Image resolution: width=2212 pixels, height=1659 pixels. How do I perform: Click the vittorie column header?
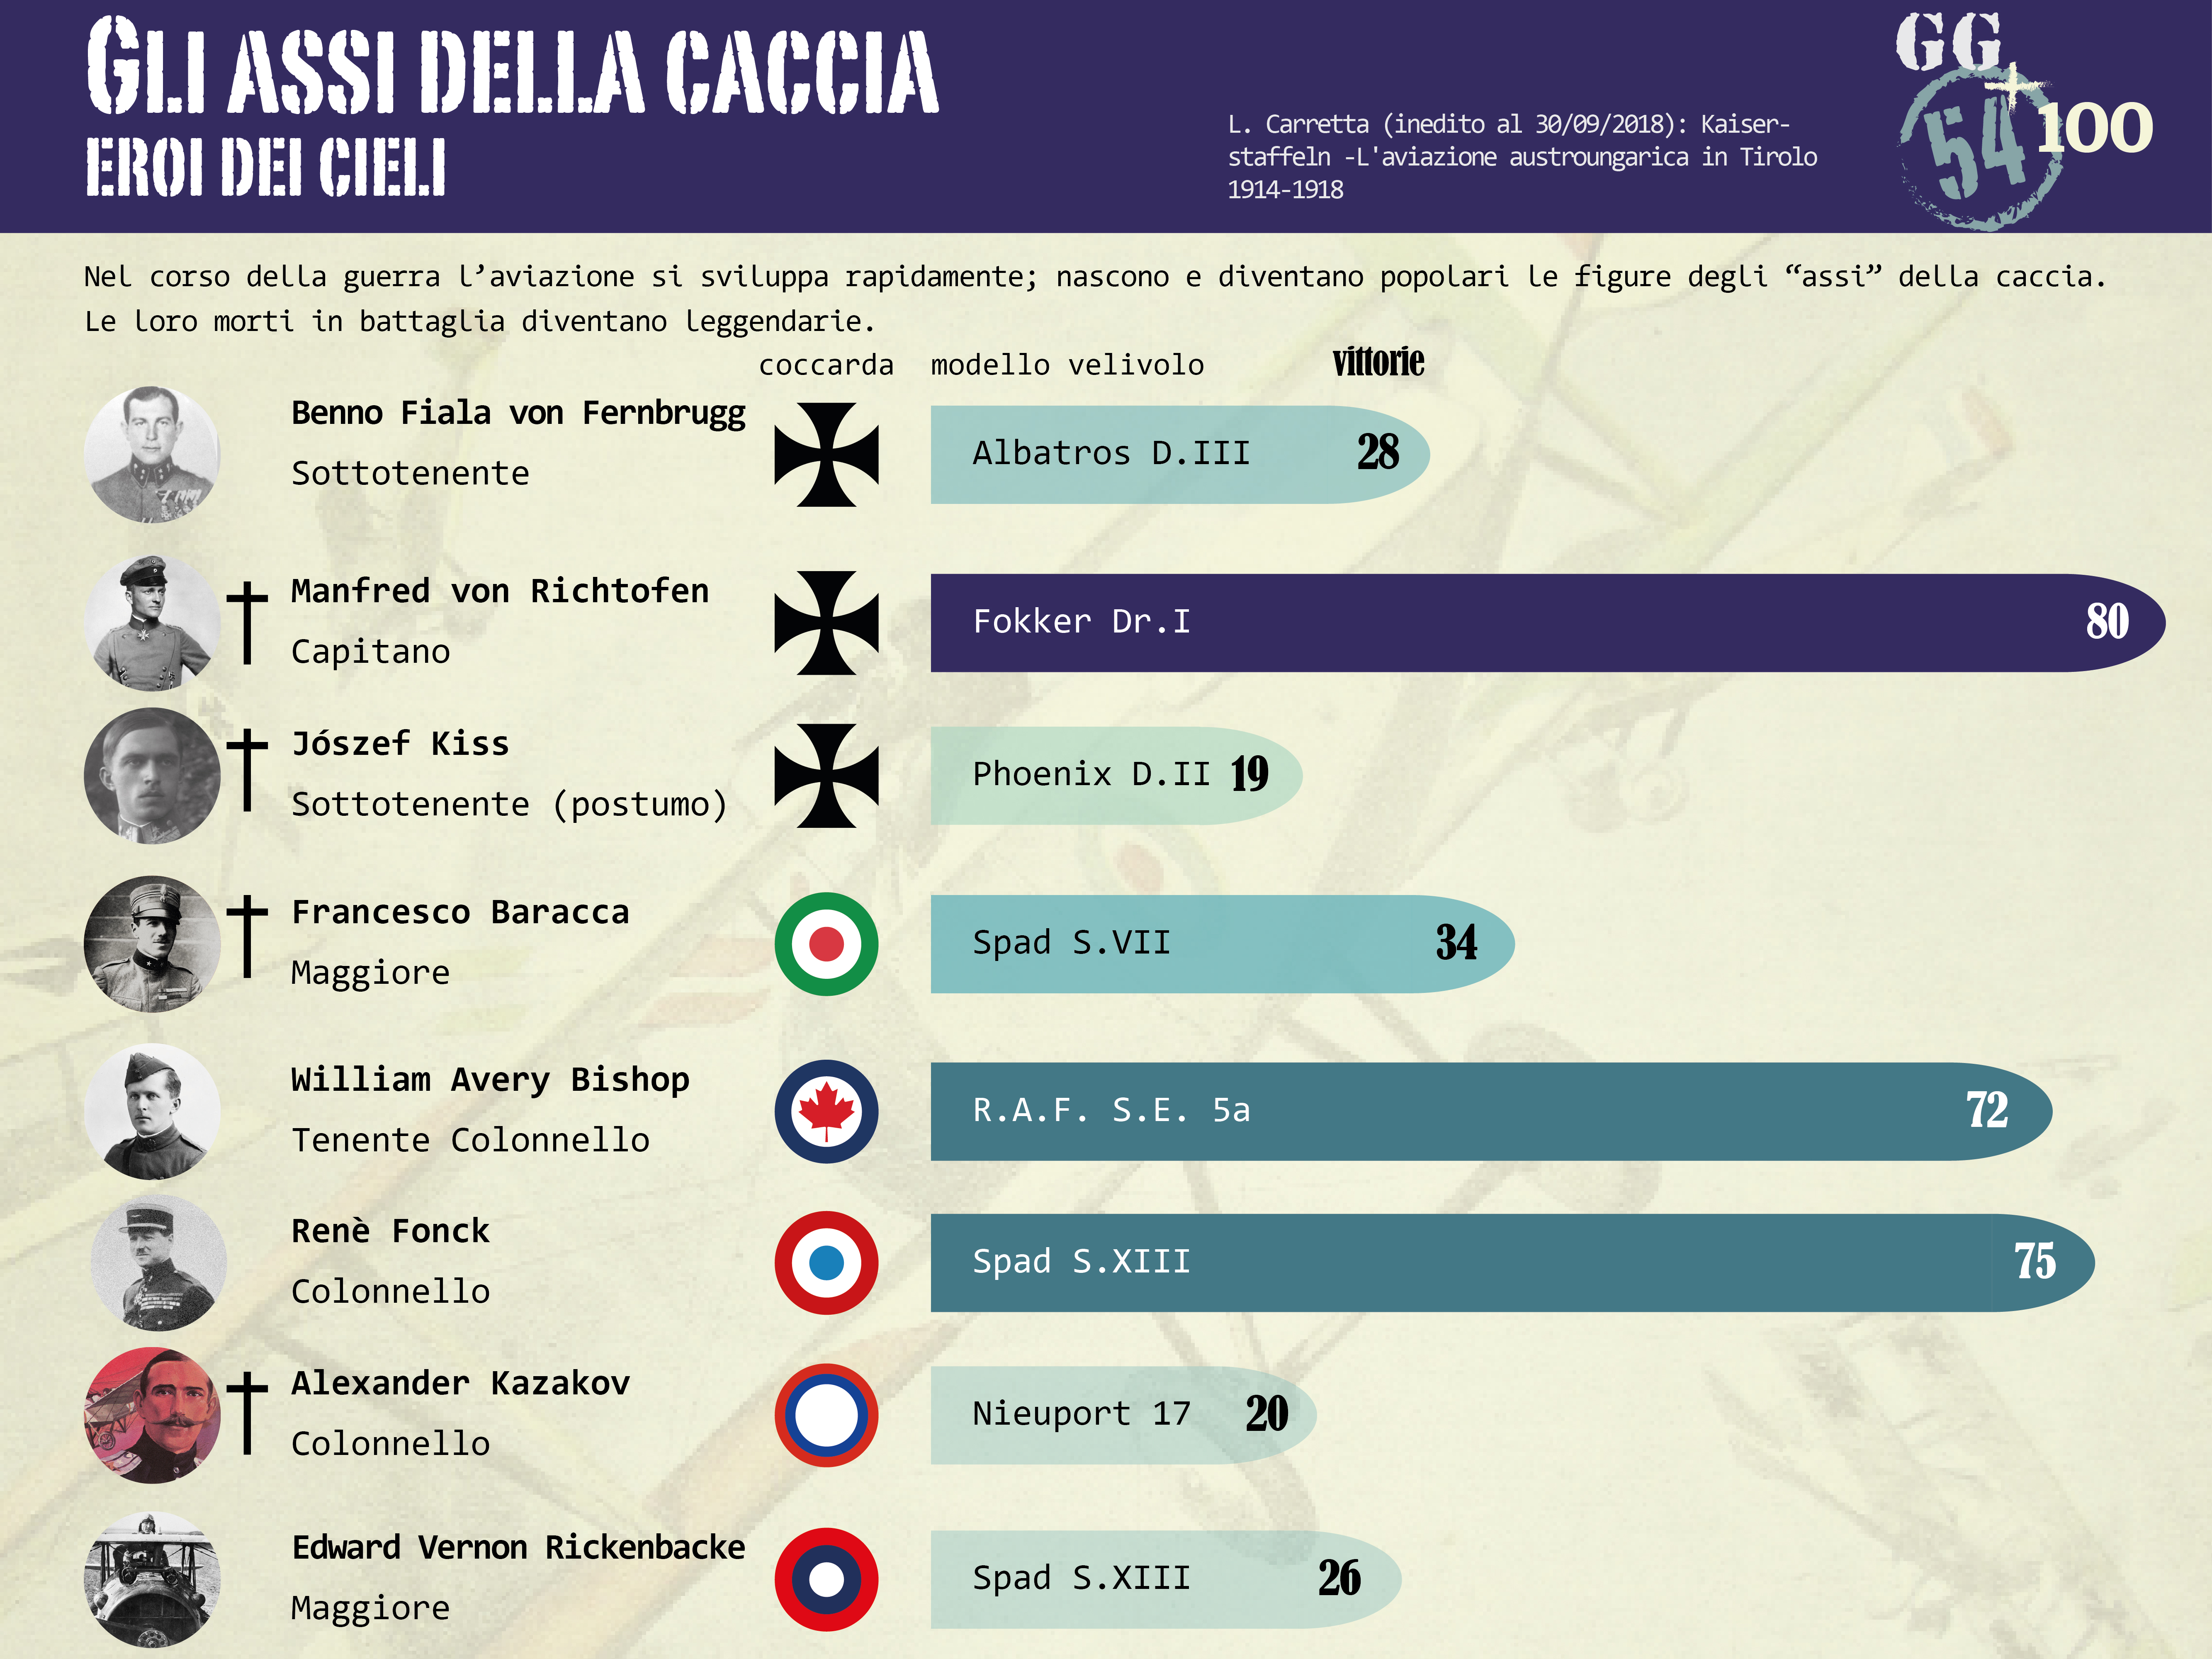click(x=1378, y=361)
